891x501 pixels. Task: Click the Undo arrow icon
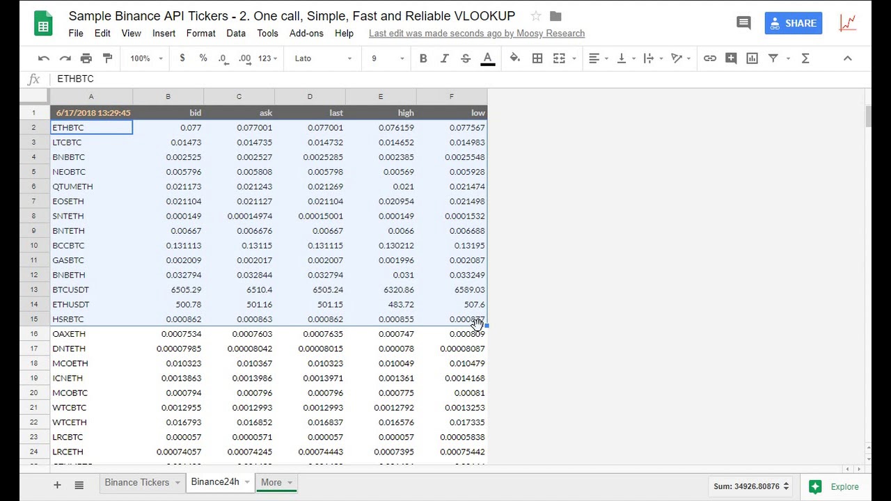[x=44, y=58]
